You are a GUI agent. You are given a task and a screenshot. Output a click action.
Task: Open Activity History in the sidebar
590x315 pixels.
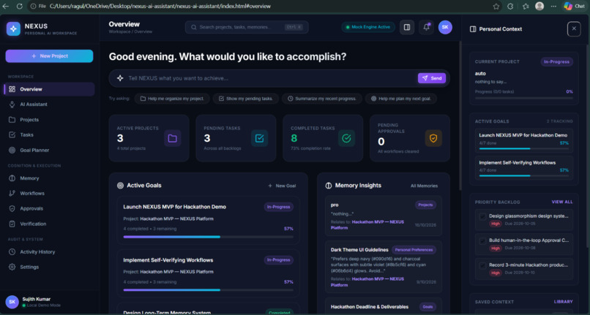[49, 252]
